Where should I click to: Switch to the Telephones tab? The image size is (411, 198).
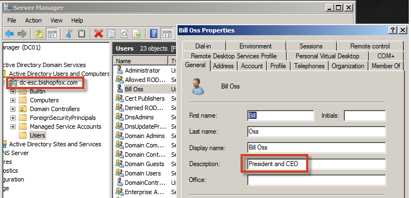click(x=309, y=66)
